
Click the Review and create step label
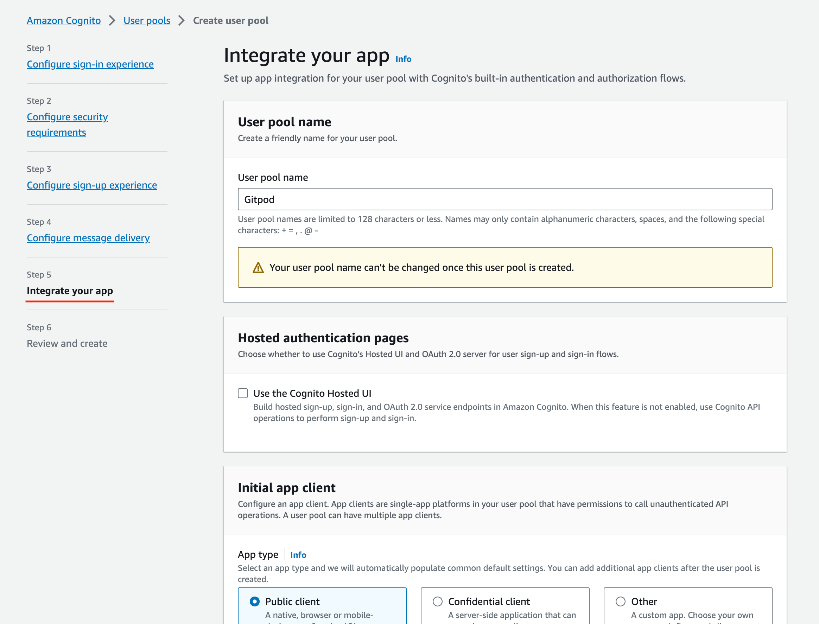67,343
